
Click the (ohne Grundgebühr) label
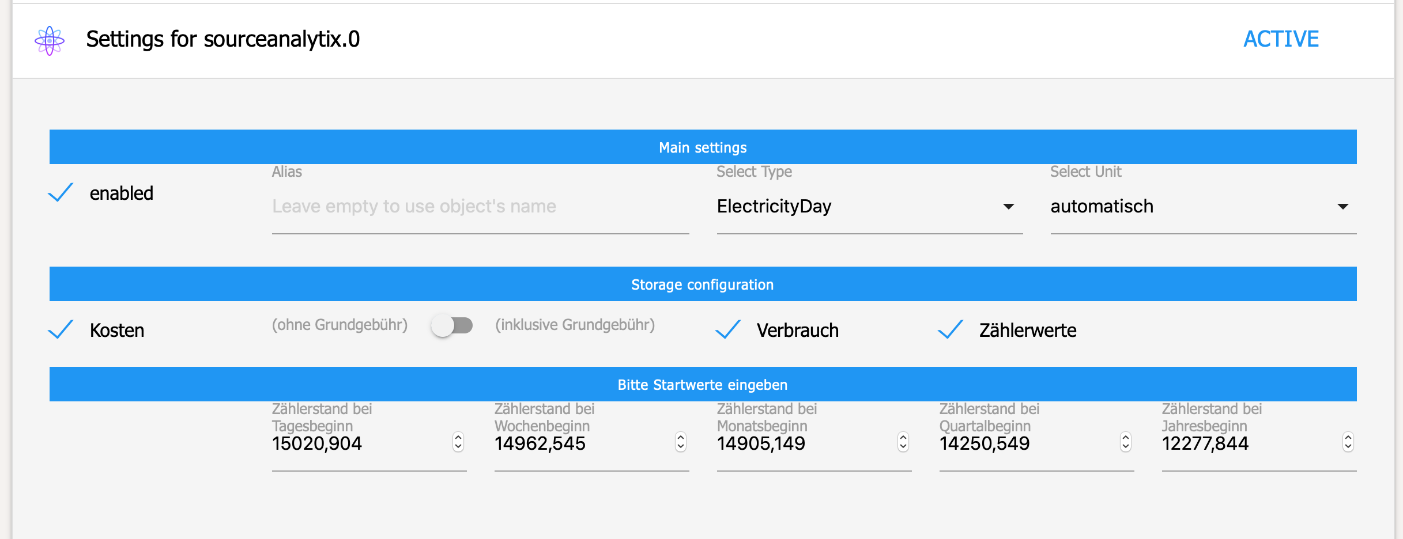tap(340, 325)
